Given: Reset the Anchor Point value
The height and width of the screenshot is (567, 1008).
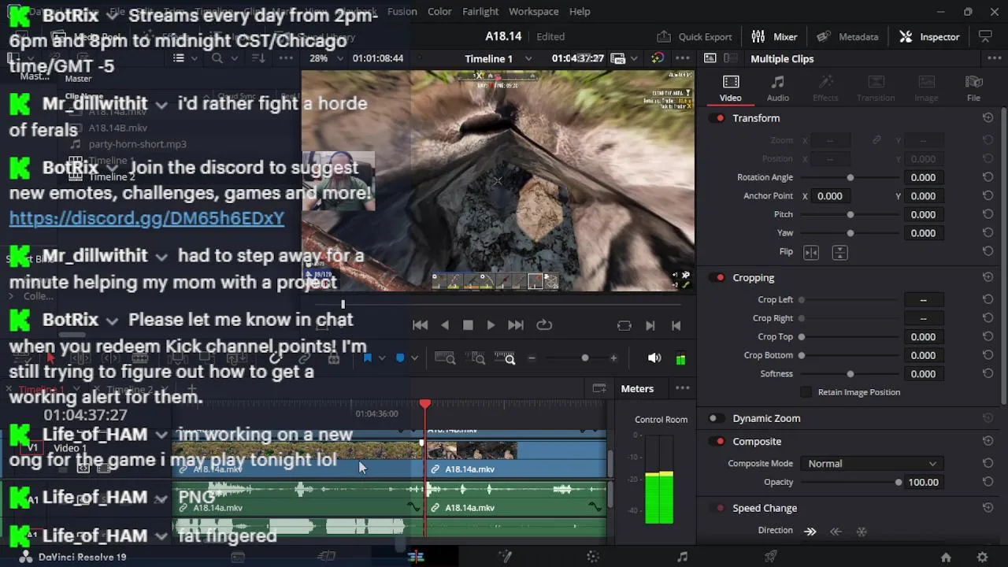Looking at the screenshot, I should tap(988, 196).
